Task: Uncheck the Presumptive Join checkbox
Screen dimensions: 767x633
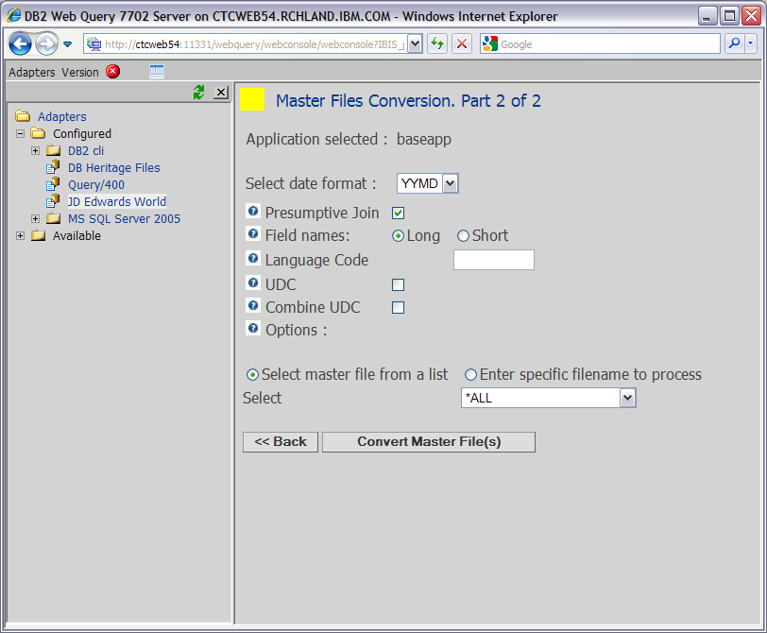Action: [x=399, y=213]
